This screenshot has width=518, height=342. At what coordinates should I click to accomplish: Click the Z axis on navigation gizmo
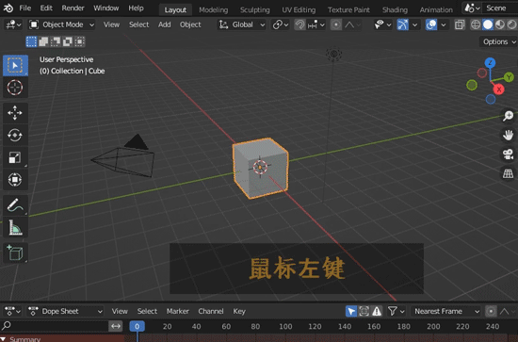click(x=490, y=63)
